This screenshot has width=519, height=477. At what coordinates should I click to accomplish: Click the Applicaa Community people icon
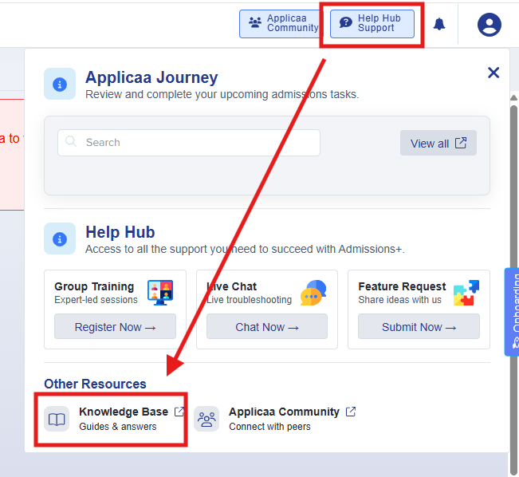click(x=206, y=419)
